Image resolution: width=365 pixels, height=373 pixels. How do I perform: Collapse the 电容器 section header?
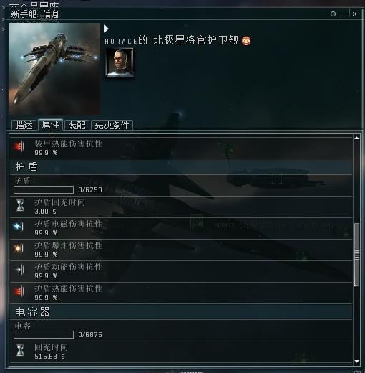(x=181, y=312)
